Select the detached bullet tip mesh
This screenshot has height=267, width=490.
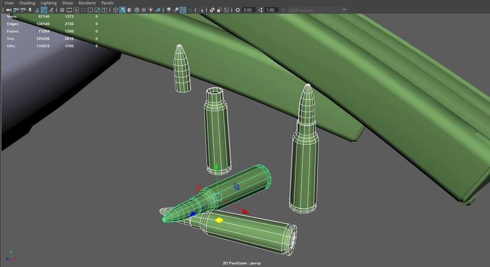click(182, 69)
